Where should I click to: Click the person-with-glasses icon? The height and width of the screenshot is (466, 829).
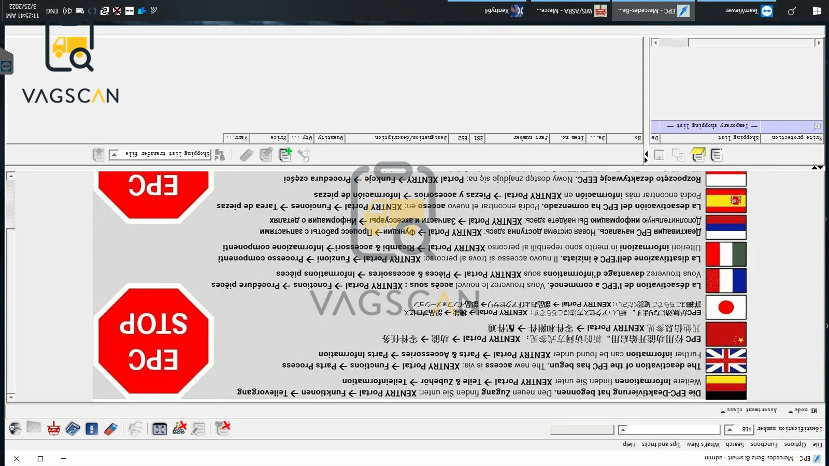coord(15,428)
